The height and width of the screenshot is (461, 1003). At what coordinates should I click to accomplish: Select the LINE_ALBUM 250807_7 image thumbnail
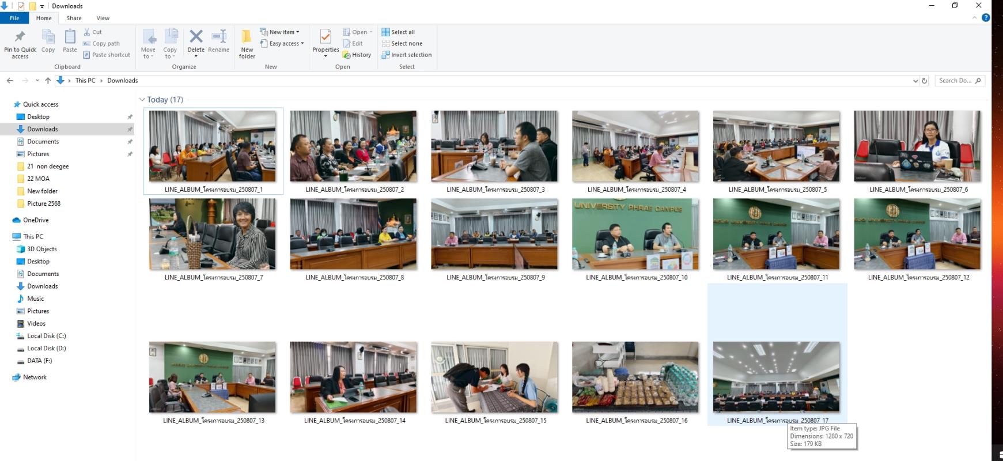point(212,234)
